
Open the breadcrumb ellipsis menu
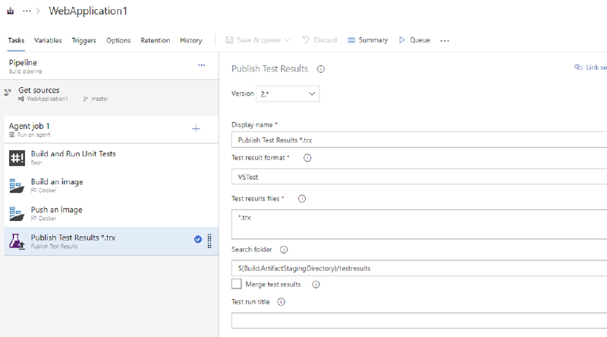point(27,11)
